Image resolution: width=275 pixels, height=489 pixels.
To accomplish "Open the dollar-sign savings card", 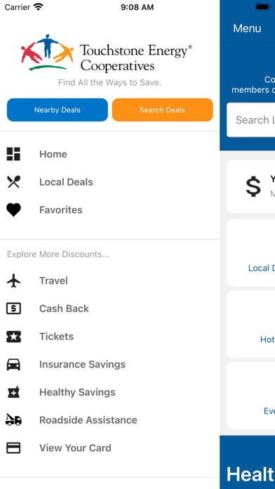I will (250, 186).
